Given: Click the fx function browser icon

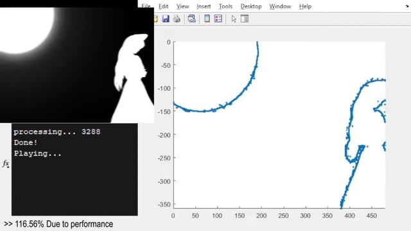Looking at the screenshot, I should (6, 164).
